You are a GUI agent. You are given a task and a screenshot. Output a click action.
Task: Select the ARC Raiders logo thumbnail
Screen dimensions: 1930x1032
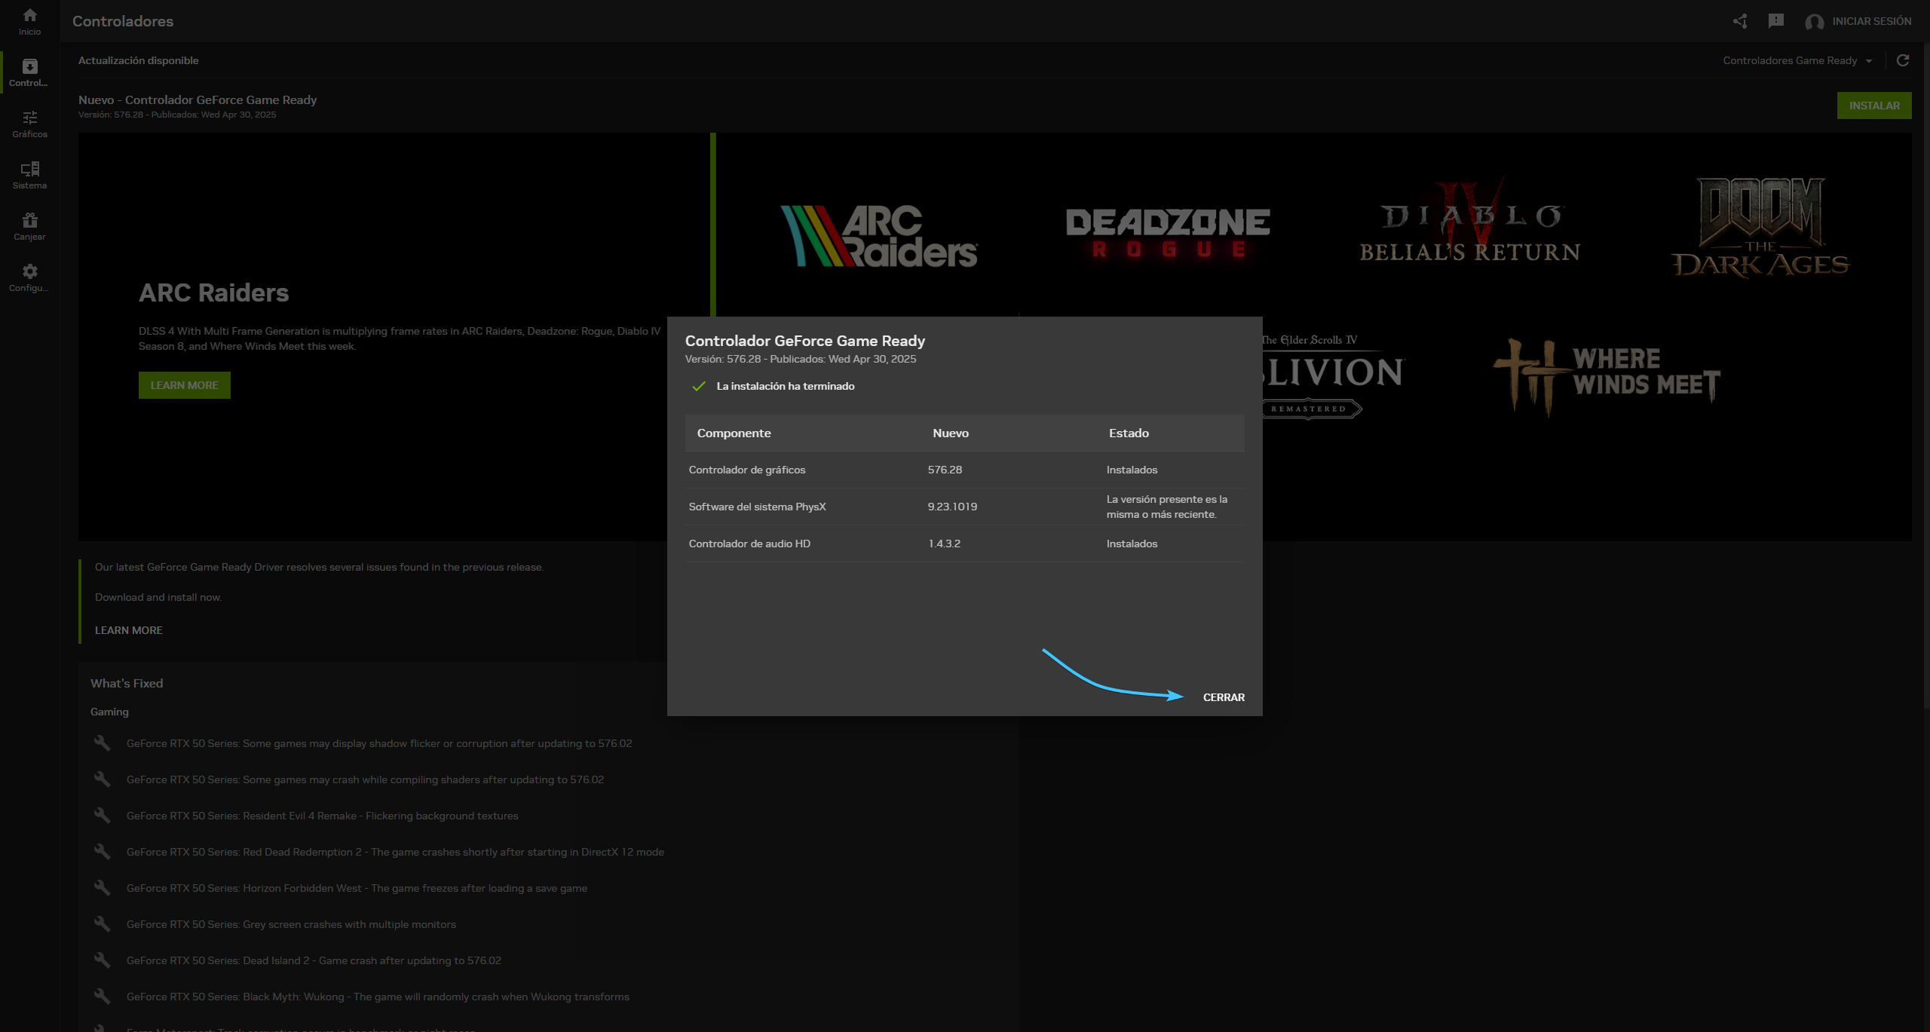[879, 236]
